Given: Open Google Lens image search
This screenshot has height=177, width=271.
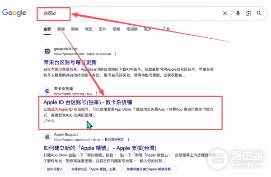Looking at the screenshot, I should [x=248, y=13].
